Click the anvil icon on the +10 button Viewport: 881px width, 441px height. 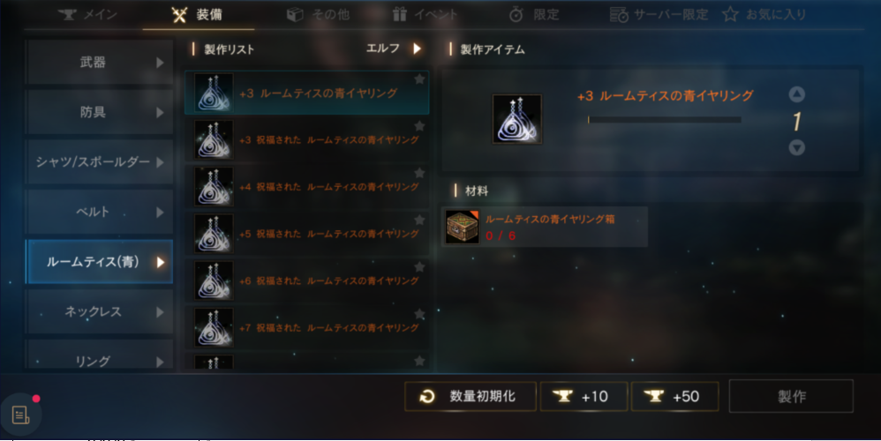562,396
